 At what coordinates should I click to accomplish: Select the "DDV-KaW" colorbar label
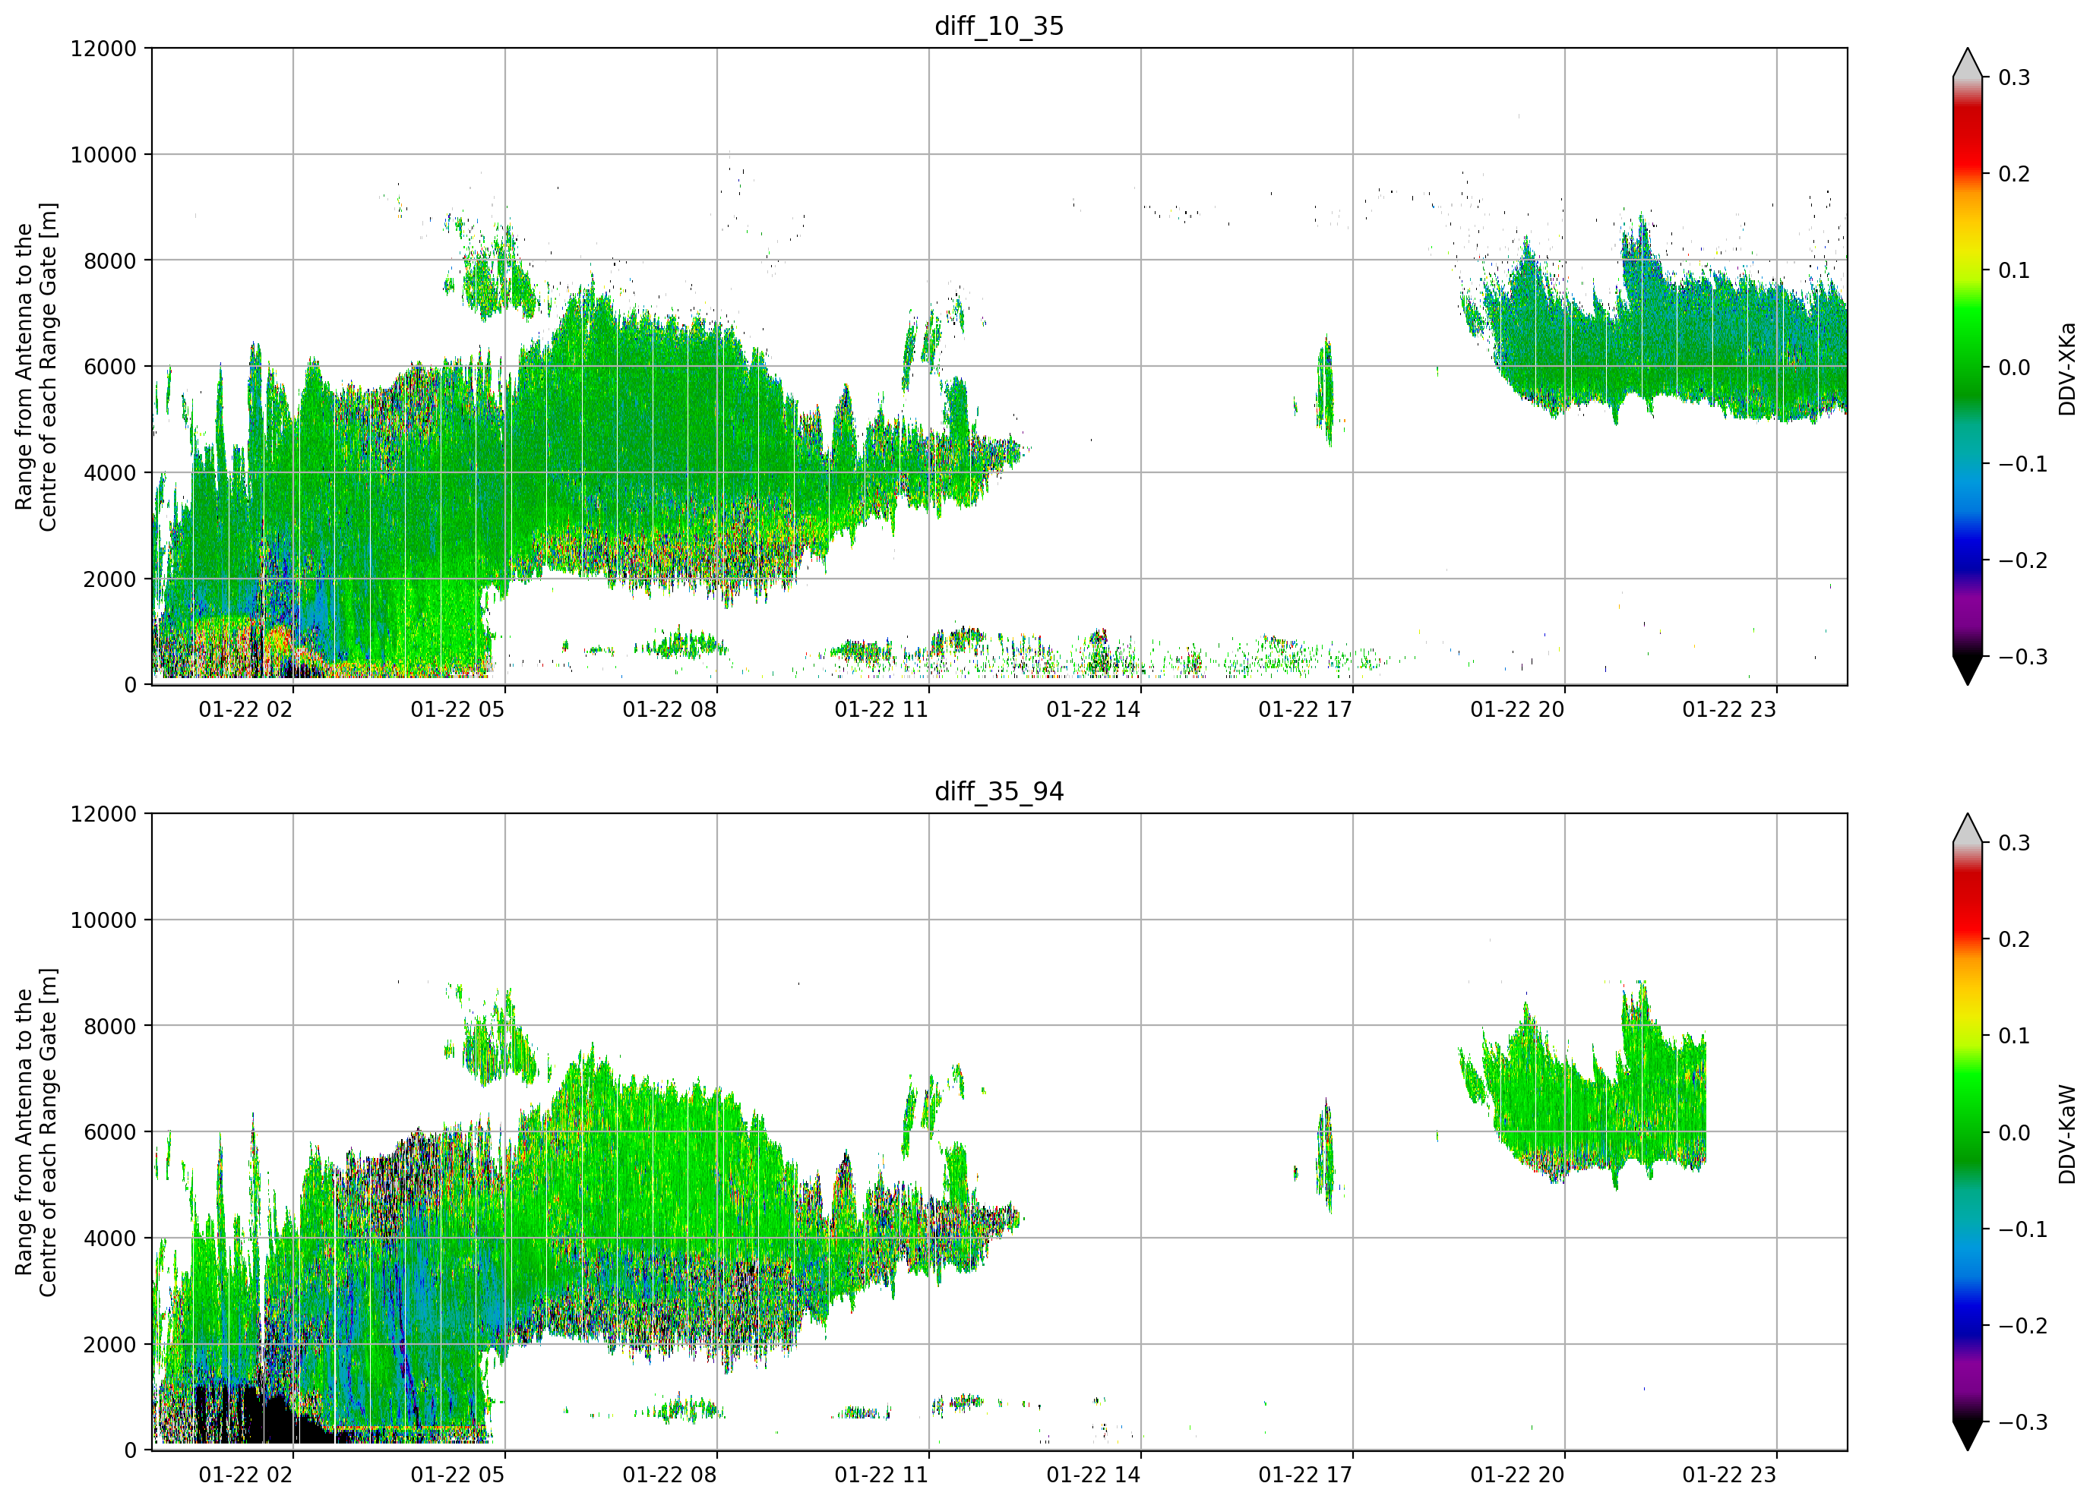(x=2066, y=1134)
